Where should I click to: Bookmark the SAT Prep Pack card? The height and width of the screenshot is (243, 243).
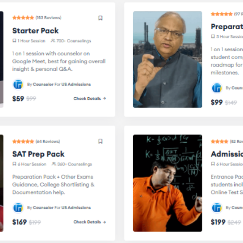click(x=100, y=141)
